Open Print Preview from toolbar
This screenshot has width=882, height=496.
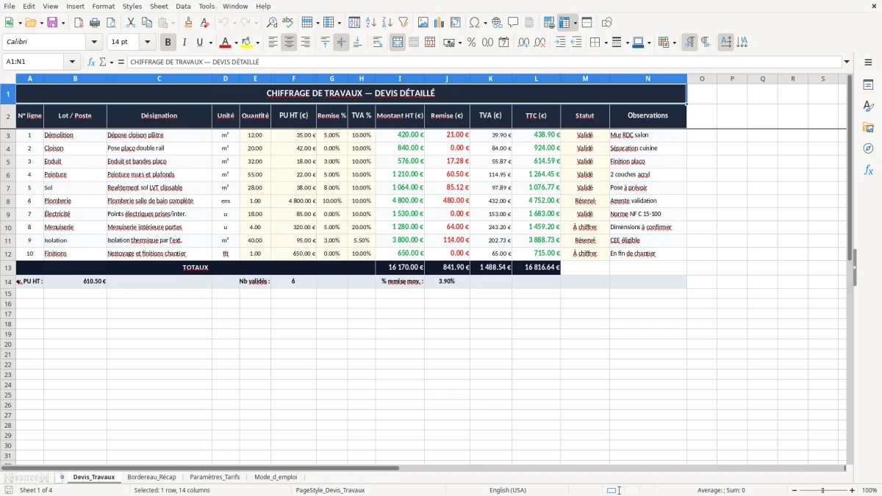pyautogui.click(x=110, y=23)
